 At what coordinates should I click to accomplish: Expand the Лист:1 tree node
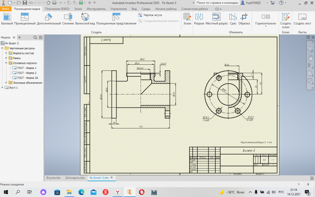tap(3, 87)
